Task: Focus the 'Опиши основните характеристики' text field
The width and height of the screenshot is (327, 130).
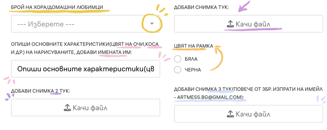Action: click(85, 69)
